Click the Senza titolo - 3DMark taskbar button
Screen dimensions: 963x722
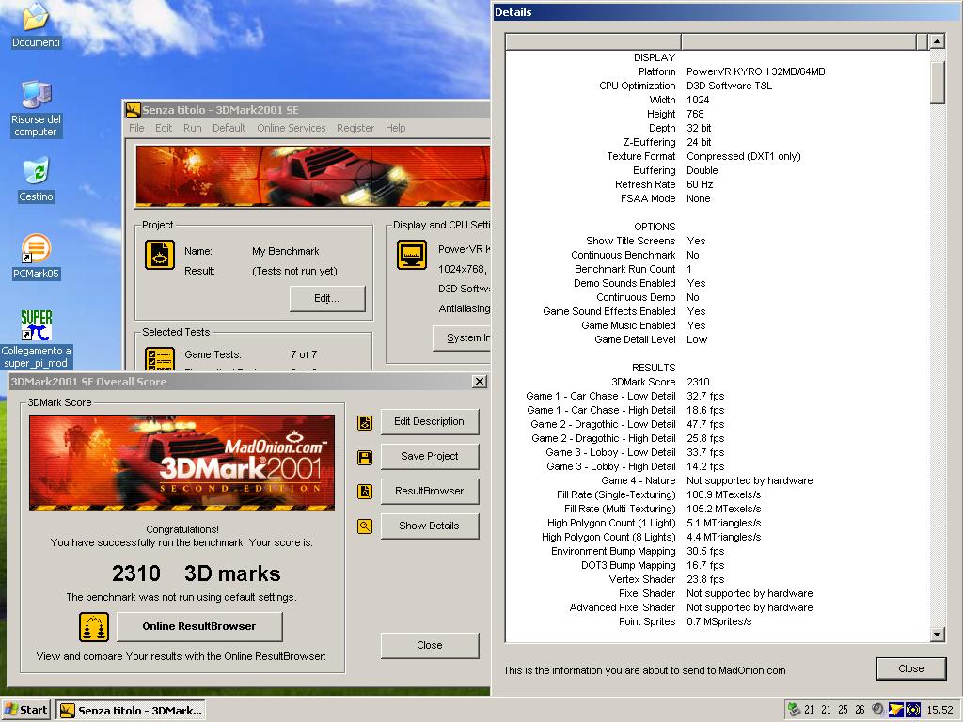[x=131, y=711]
